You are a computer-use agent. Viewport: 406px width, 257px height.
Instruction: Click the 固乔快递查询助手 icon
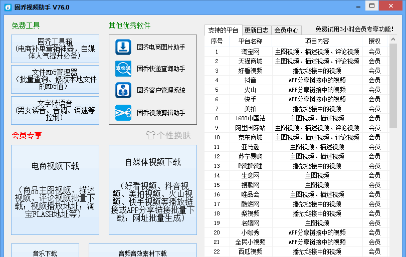pos(123,69)
